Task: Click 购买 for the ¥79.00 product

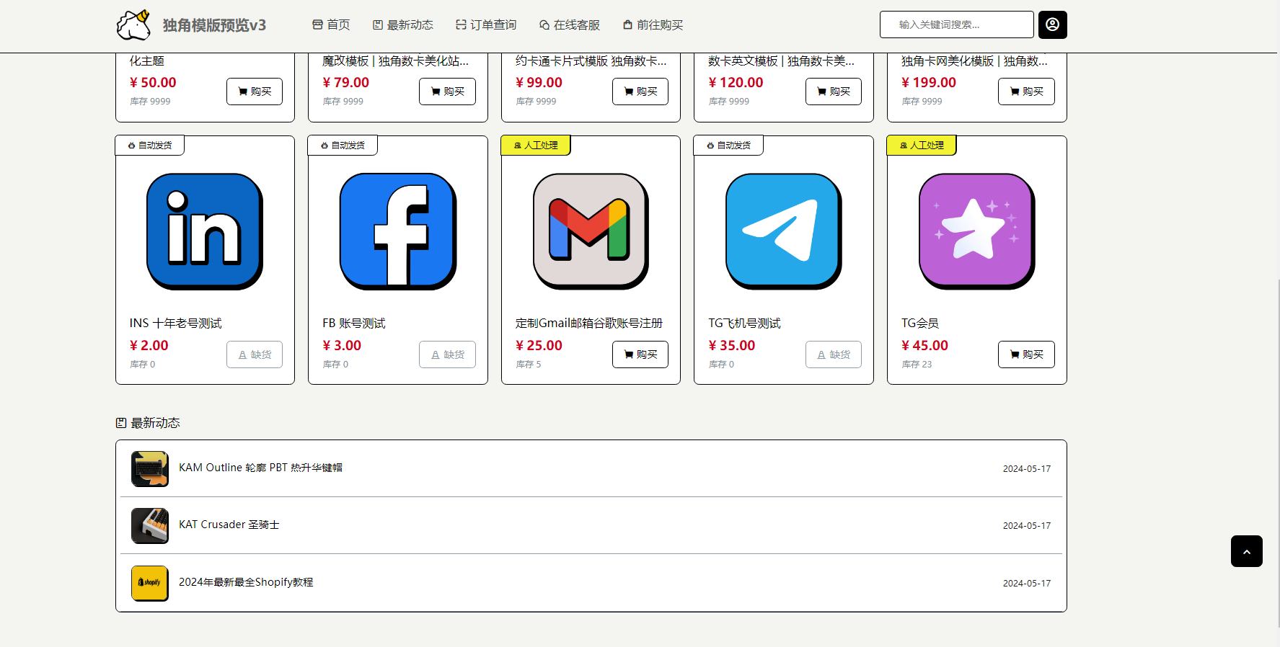Action: coord(447,92)
